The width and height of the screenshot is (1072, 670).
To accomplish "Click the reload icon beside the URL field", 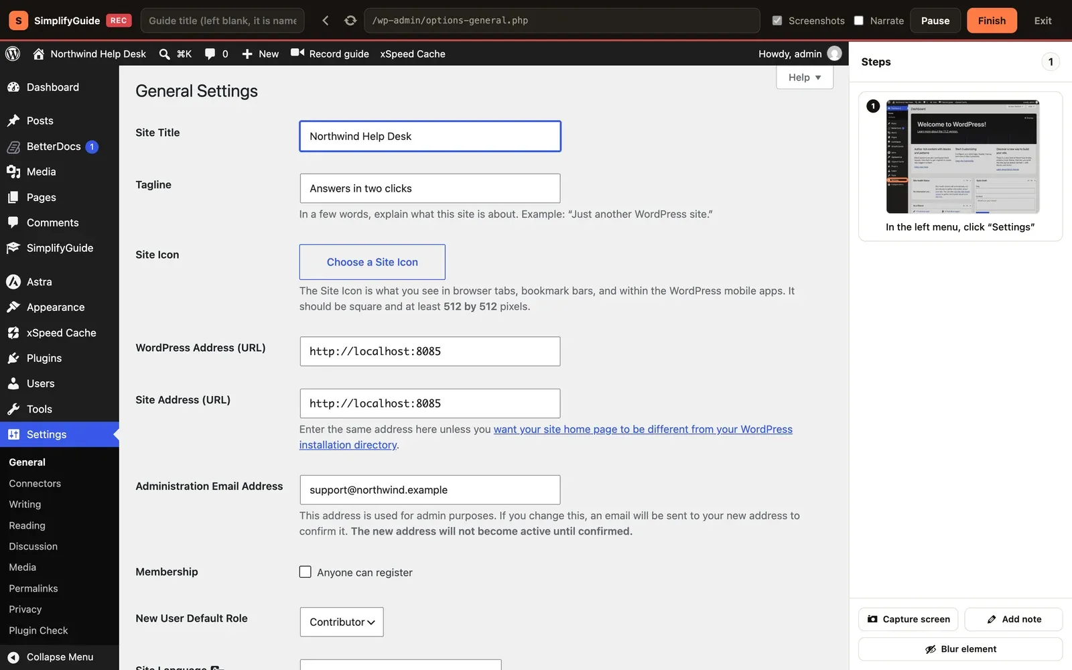I will [x=350, y=21].
